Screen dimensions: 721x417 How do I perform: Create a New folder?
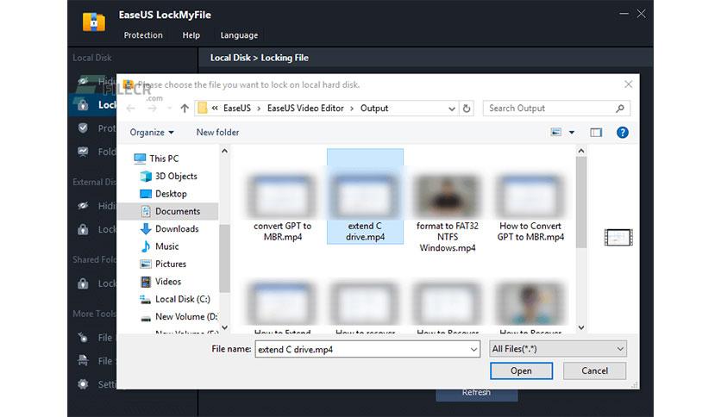click(217, 133)
